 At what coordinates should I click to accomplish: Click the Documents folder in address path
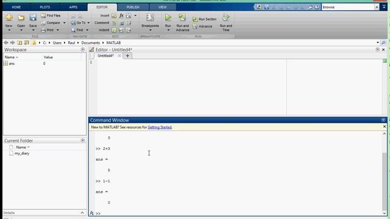click(91, 43)
